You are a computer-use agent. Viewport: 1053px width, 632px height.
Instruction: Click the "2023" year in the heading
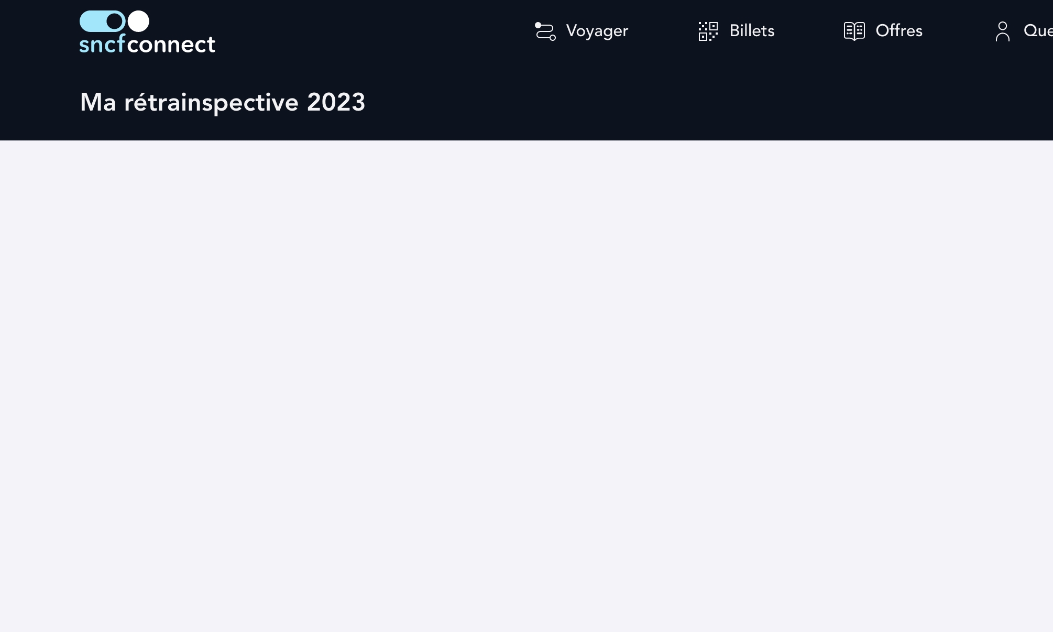[x=336, y=102]
